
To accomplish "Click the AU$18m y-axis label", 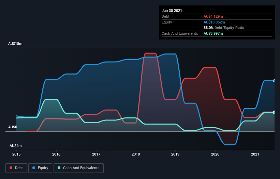I will coord(15,44).
